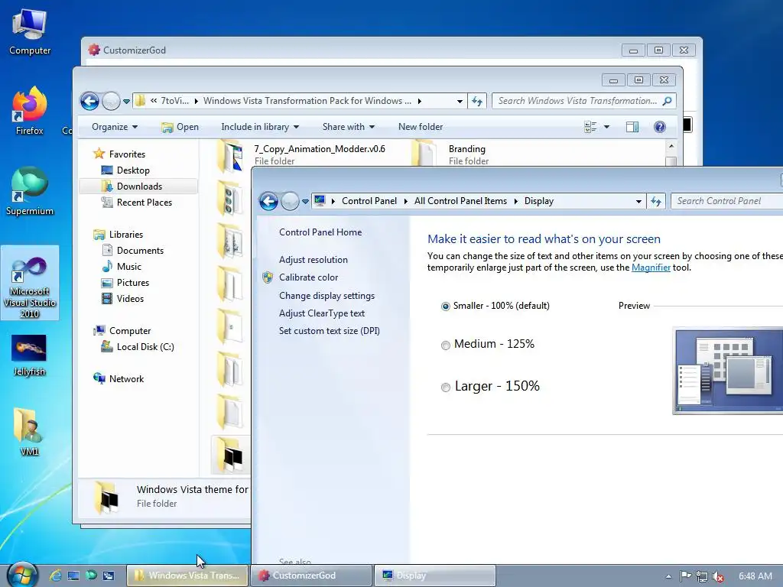Open Control Panel recent pages dropdown arrow
This screenshot has height=587, width=783.
coord(305,202)
